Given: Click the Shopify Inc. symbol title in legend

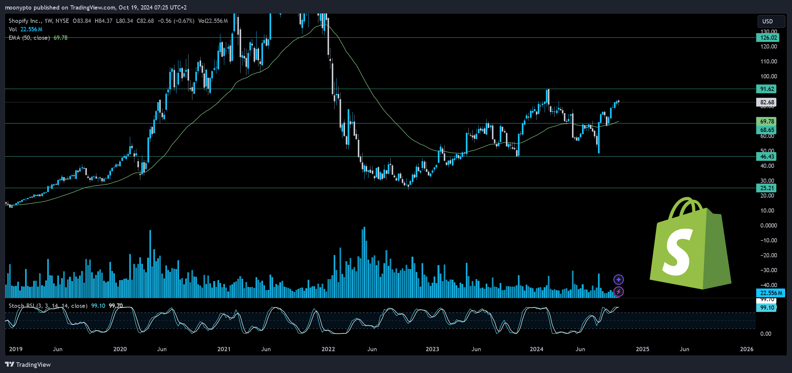Looking at the screenshot, I should pos(25,21).
